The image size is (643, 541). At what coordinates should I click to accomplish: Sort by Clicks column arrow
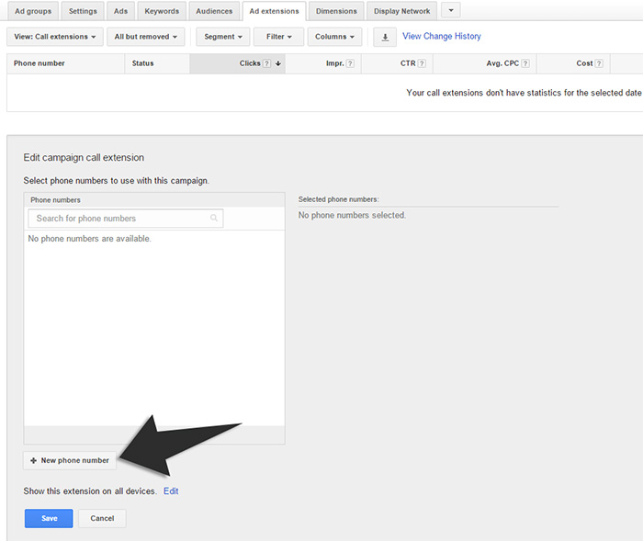click(x=278, y=63)
